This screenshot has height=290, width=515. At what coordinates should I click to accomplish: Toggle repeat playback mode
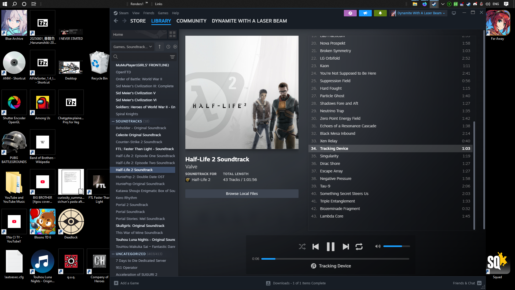pos(359,247)
